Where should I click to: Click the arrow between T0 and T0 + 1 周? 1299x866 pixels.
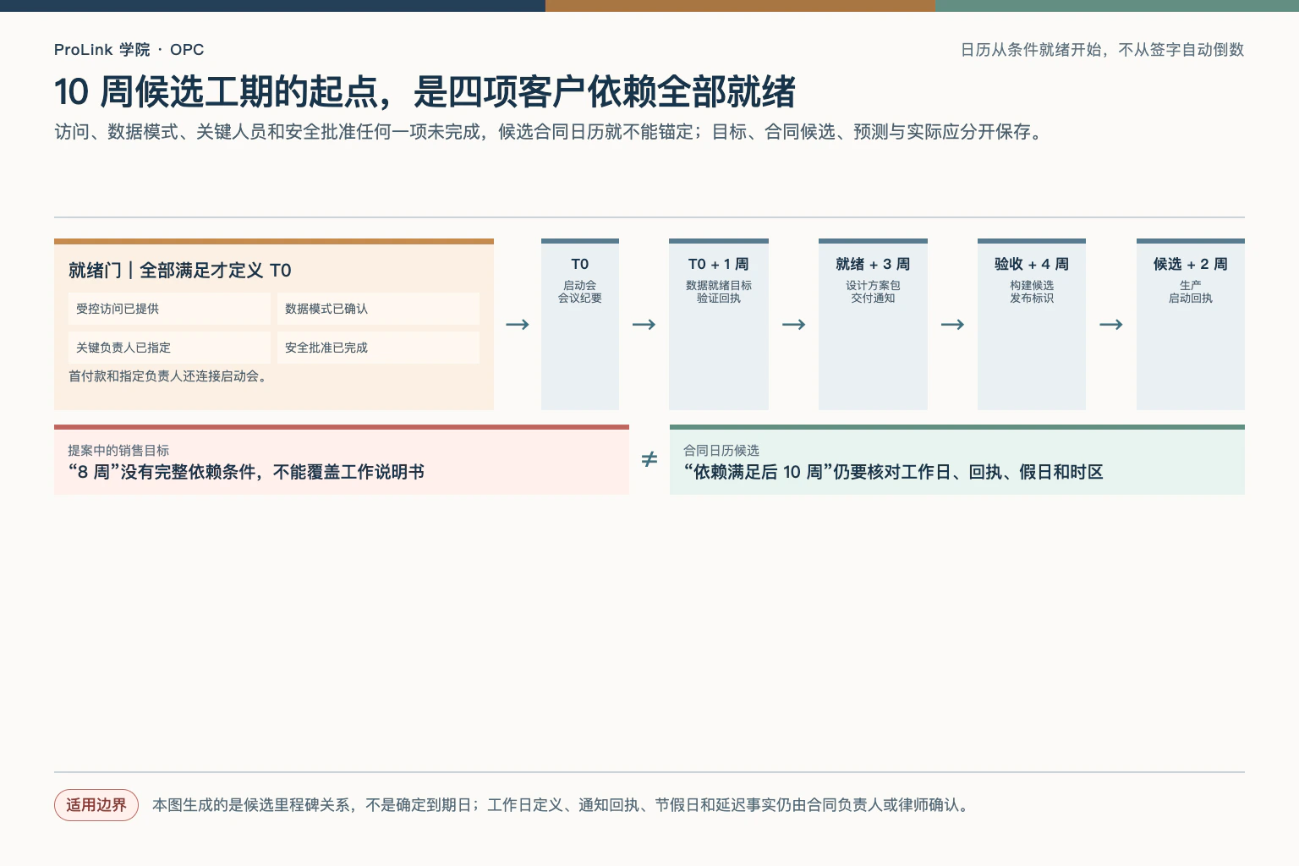click(x=644, y=325)
